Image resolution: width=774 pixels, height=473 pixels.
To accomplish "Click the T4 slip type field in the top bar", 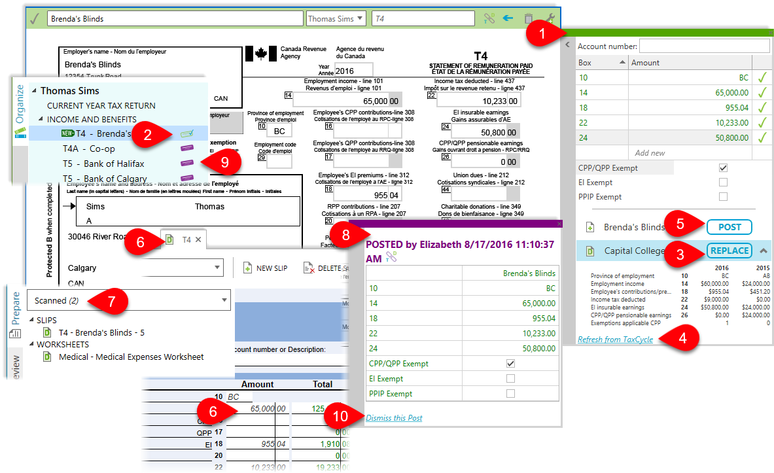I will click(423, 19).
